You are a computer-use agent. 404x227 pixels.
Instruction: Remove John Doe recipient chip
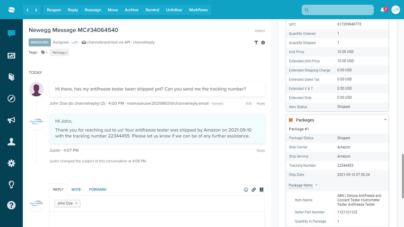[x=76, y=203]
